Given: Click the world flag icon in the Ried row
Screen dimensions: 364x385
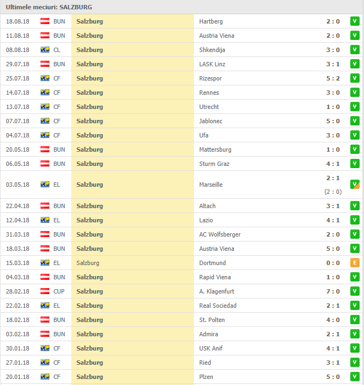Looking at the screenshot, I should [45, 363].
